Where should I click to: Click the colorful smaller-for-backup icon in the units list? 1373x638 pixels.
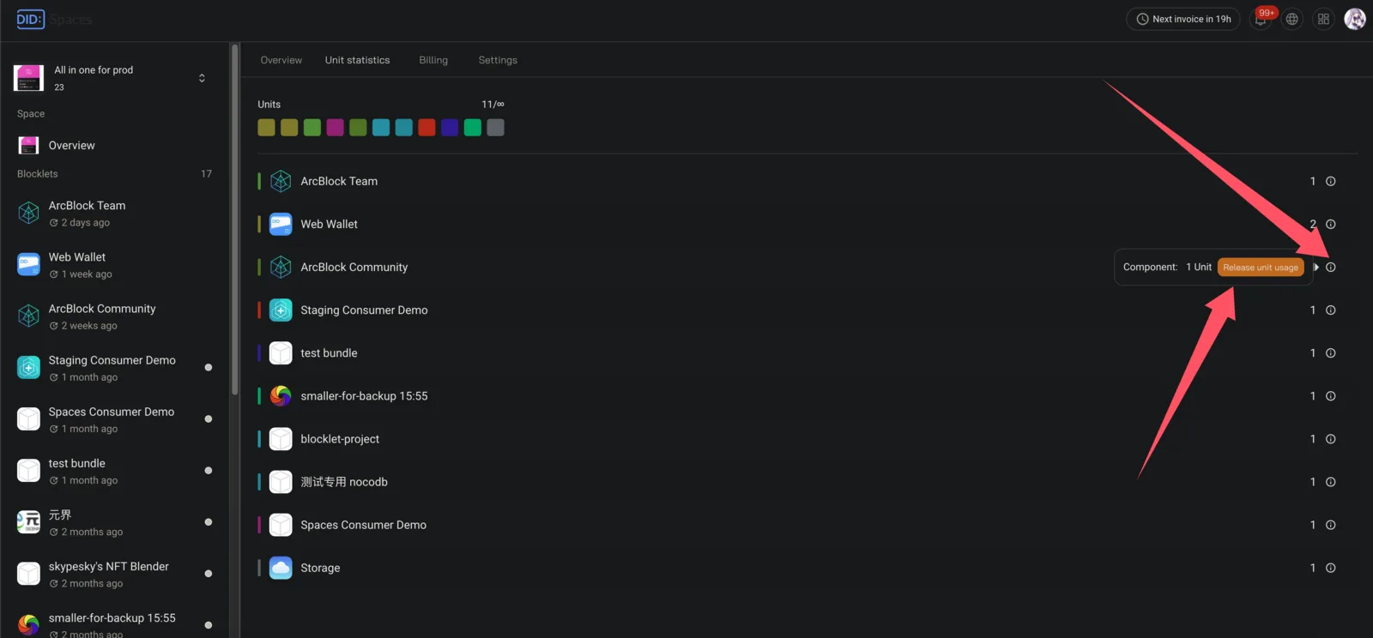click(281, 395)
